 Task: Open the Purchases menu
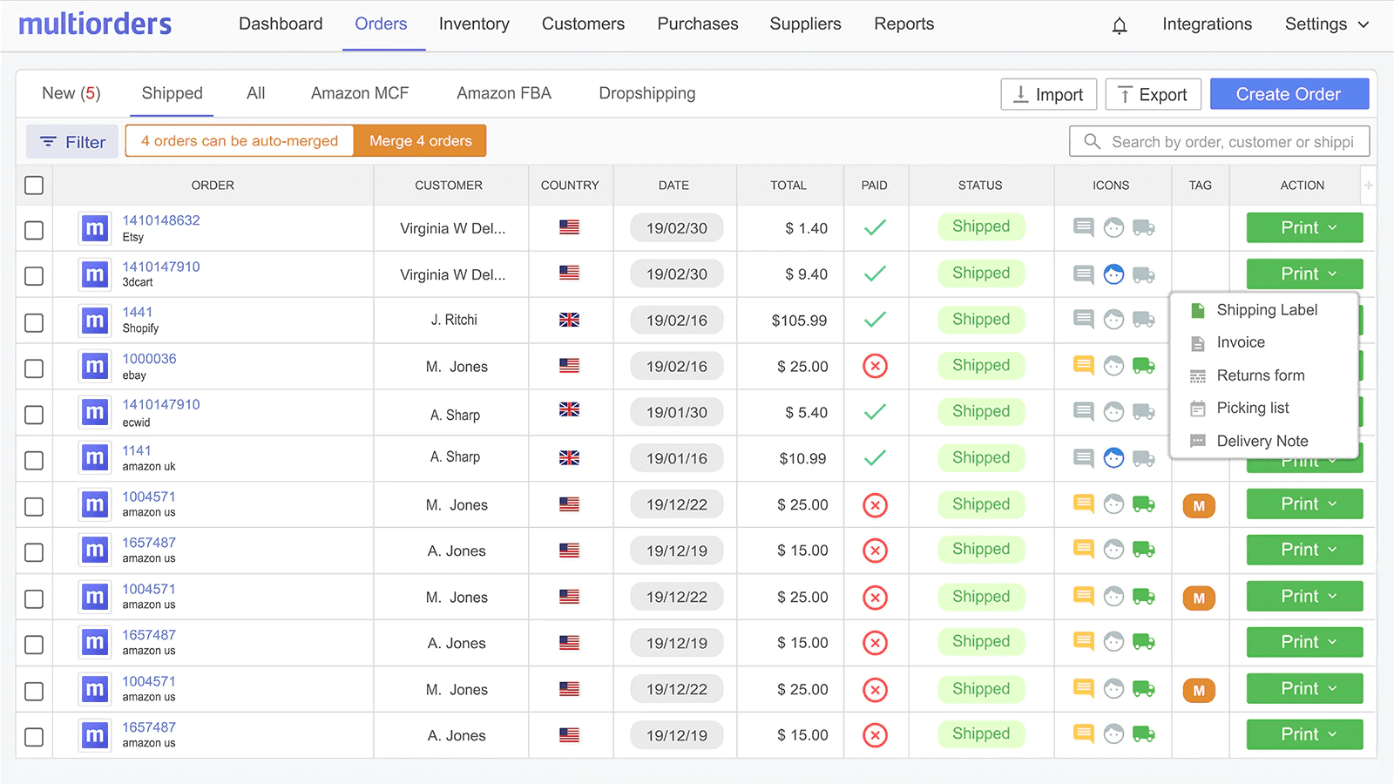pos(697,24)
